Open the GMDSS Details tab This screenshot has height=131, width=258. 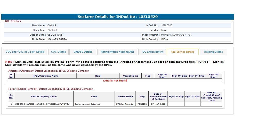(83, 52)
